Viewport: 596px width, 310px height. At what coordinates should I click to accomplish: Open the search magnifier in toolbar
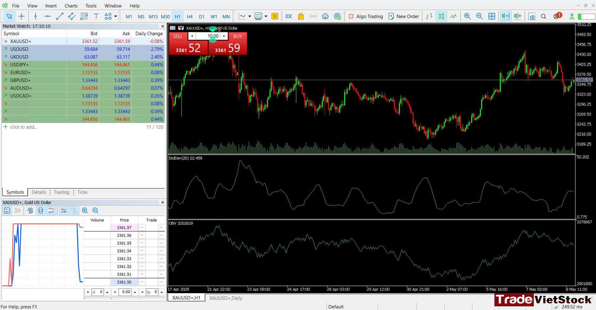click(x=544, y=16)
